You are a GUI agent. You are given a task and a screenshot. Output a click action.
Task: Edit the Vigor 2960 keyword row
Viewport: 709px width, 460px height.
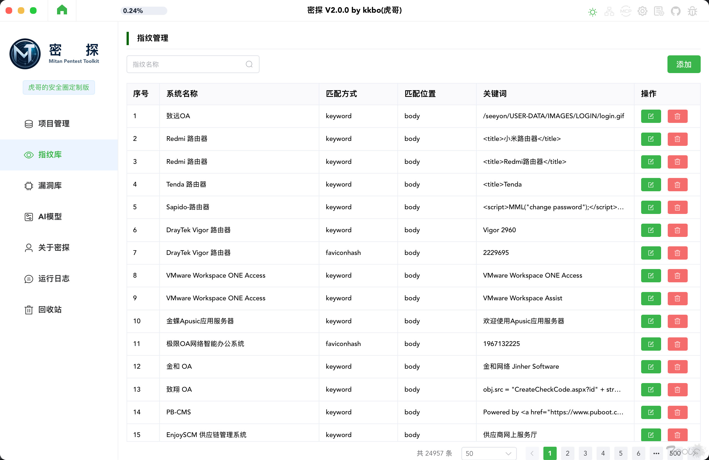(651, 230)
